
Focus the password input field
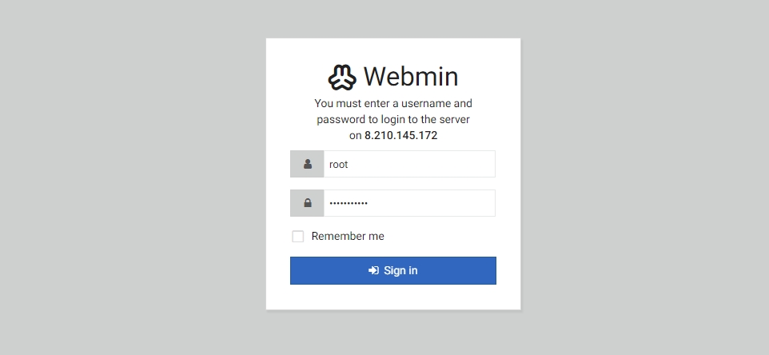(409, 203)
